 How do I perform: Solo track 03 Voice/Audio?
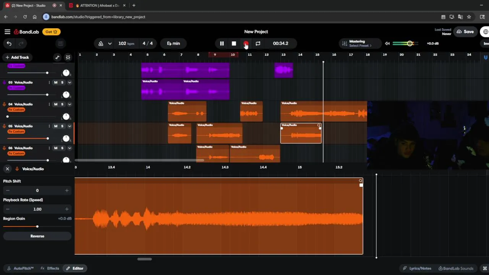pyautogui.click(x=62, y=82)
